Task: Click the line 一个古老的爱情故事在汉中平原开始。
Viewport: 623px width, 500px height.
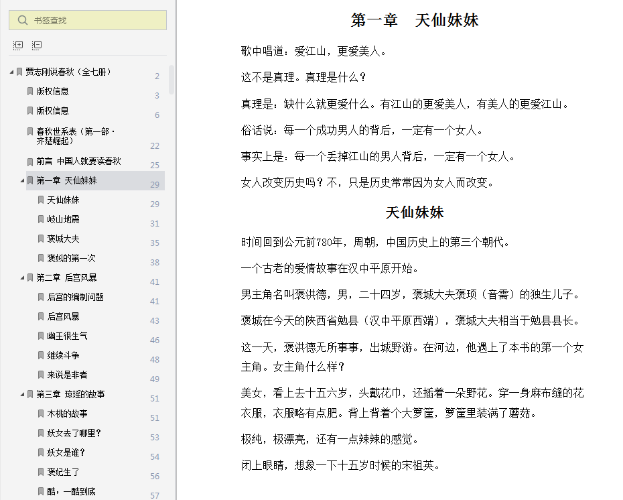Action: [330, 269]
